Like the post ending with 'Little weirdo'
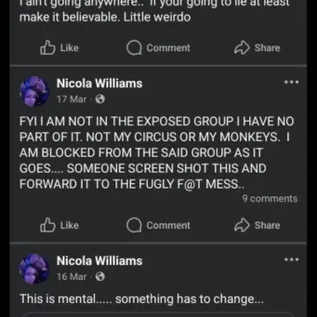The image size is (317, 317). point(60,48)
